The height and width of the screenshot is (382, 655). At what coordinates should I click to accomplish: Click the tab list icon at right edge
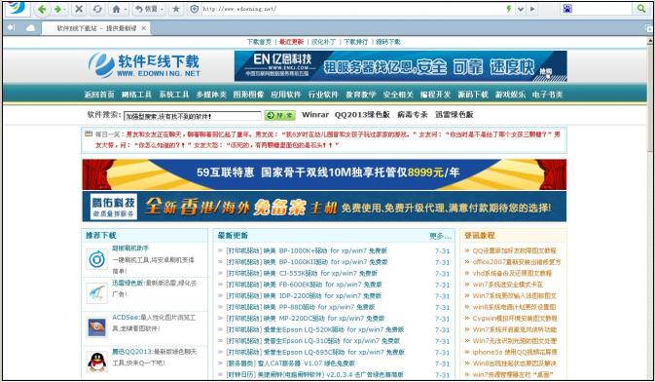[x=649, y=28]
